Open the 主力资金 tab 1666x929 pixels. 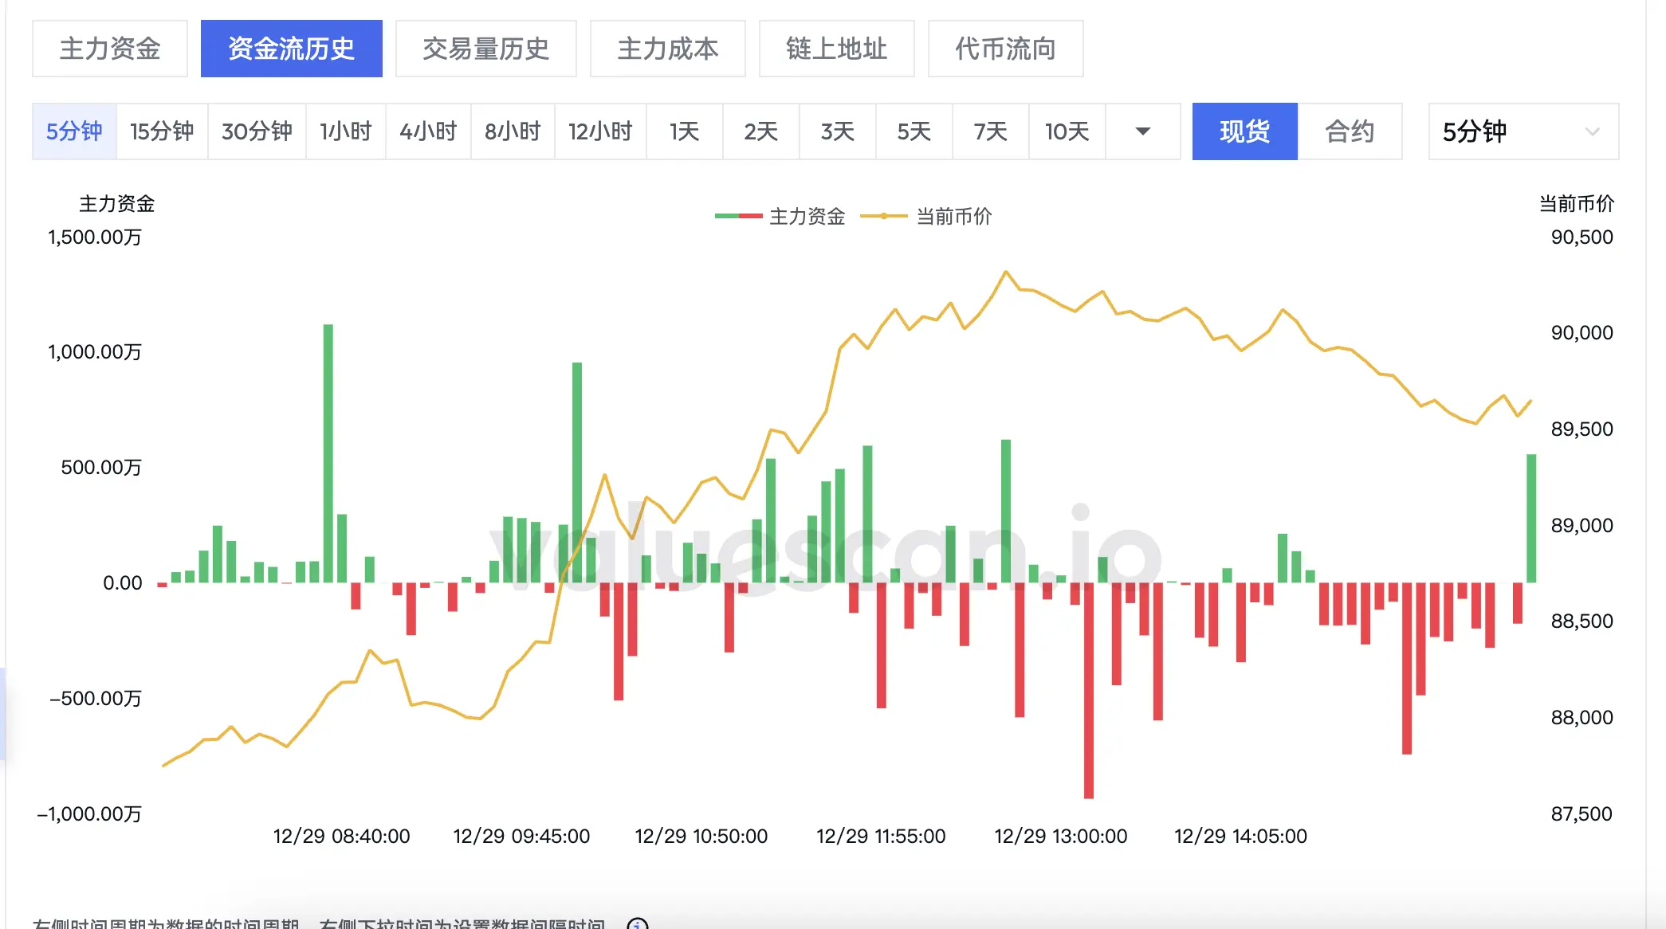point(110,49)
